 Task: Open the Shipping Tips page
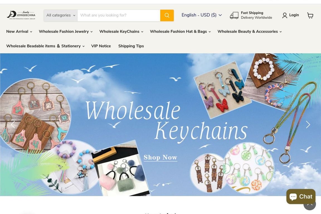click(x=131, y=46)
